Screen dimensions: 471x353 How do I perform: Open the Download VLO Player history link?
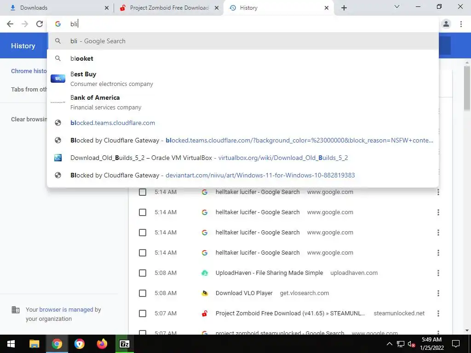coord(244,293)
